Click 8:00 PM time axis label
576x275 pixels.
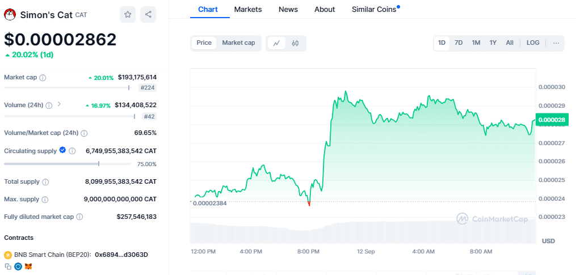[308, 252]
